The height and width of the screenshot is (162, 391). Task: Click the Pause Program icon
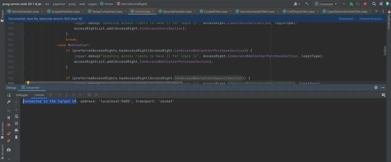click(9, 118)
